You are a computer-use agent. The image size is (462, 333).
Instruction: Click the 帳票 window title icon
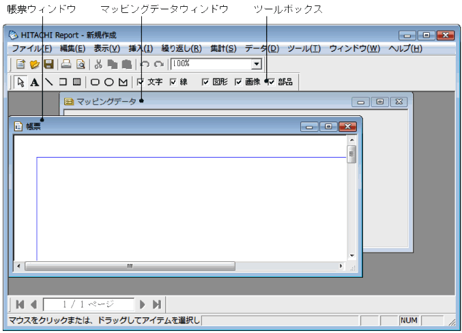[18, 126]
